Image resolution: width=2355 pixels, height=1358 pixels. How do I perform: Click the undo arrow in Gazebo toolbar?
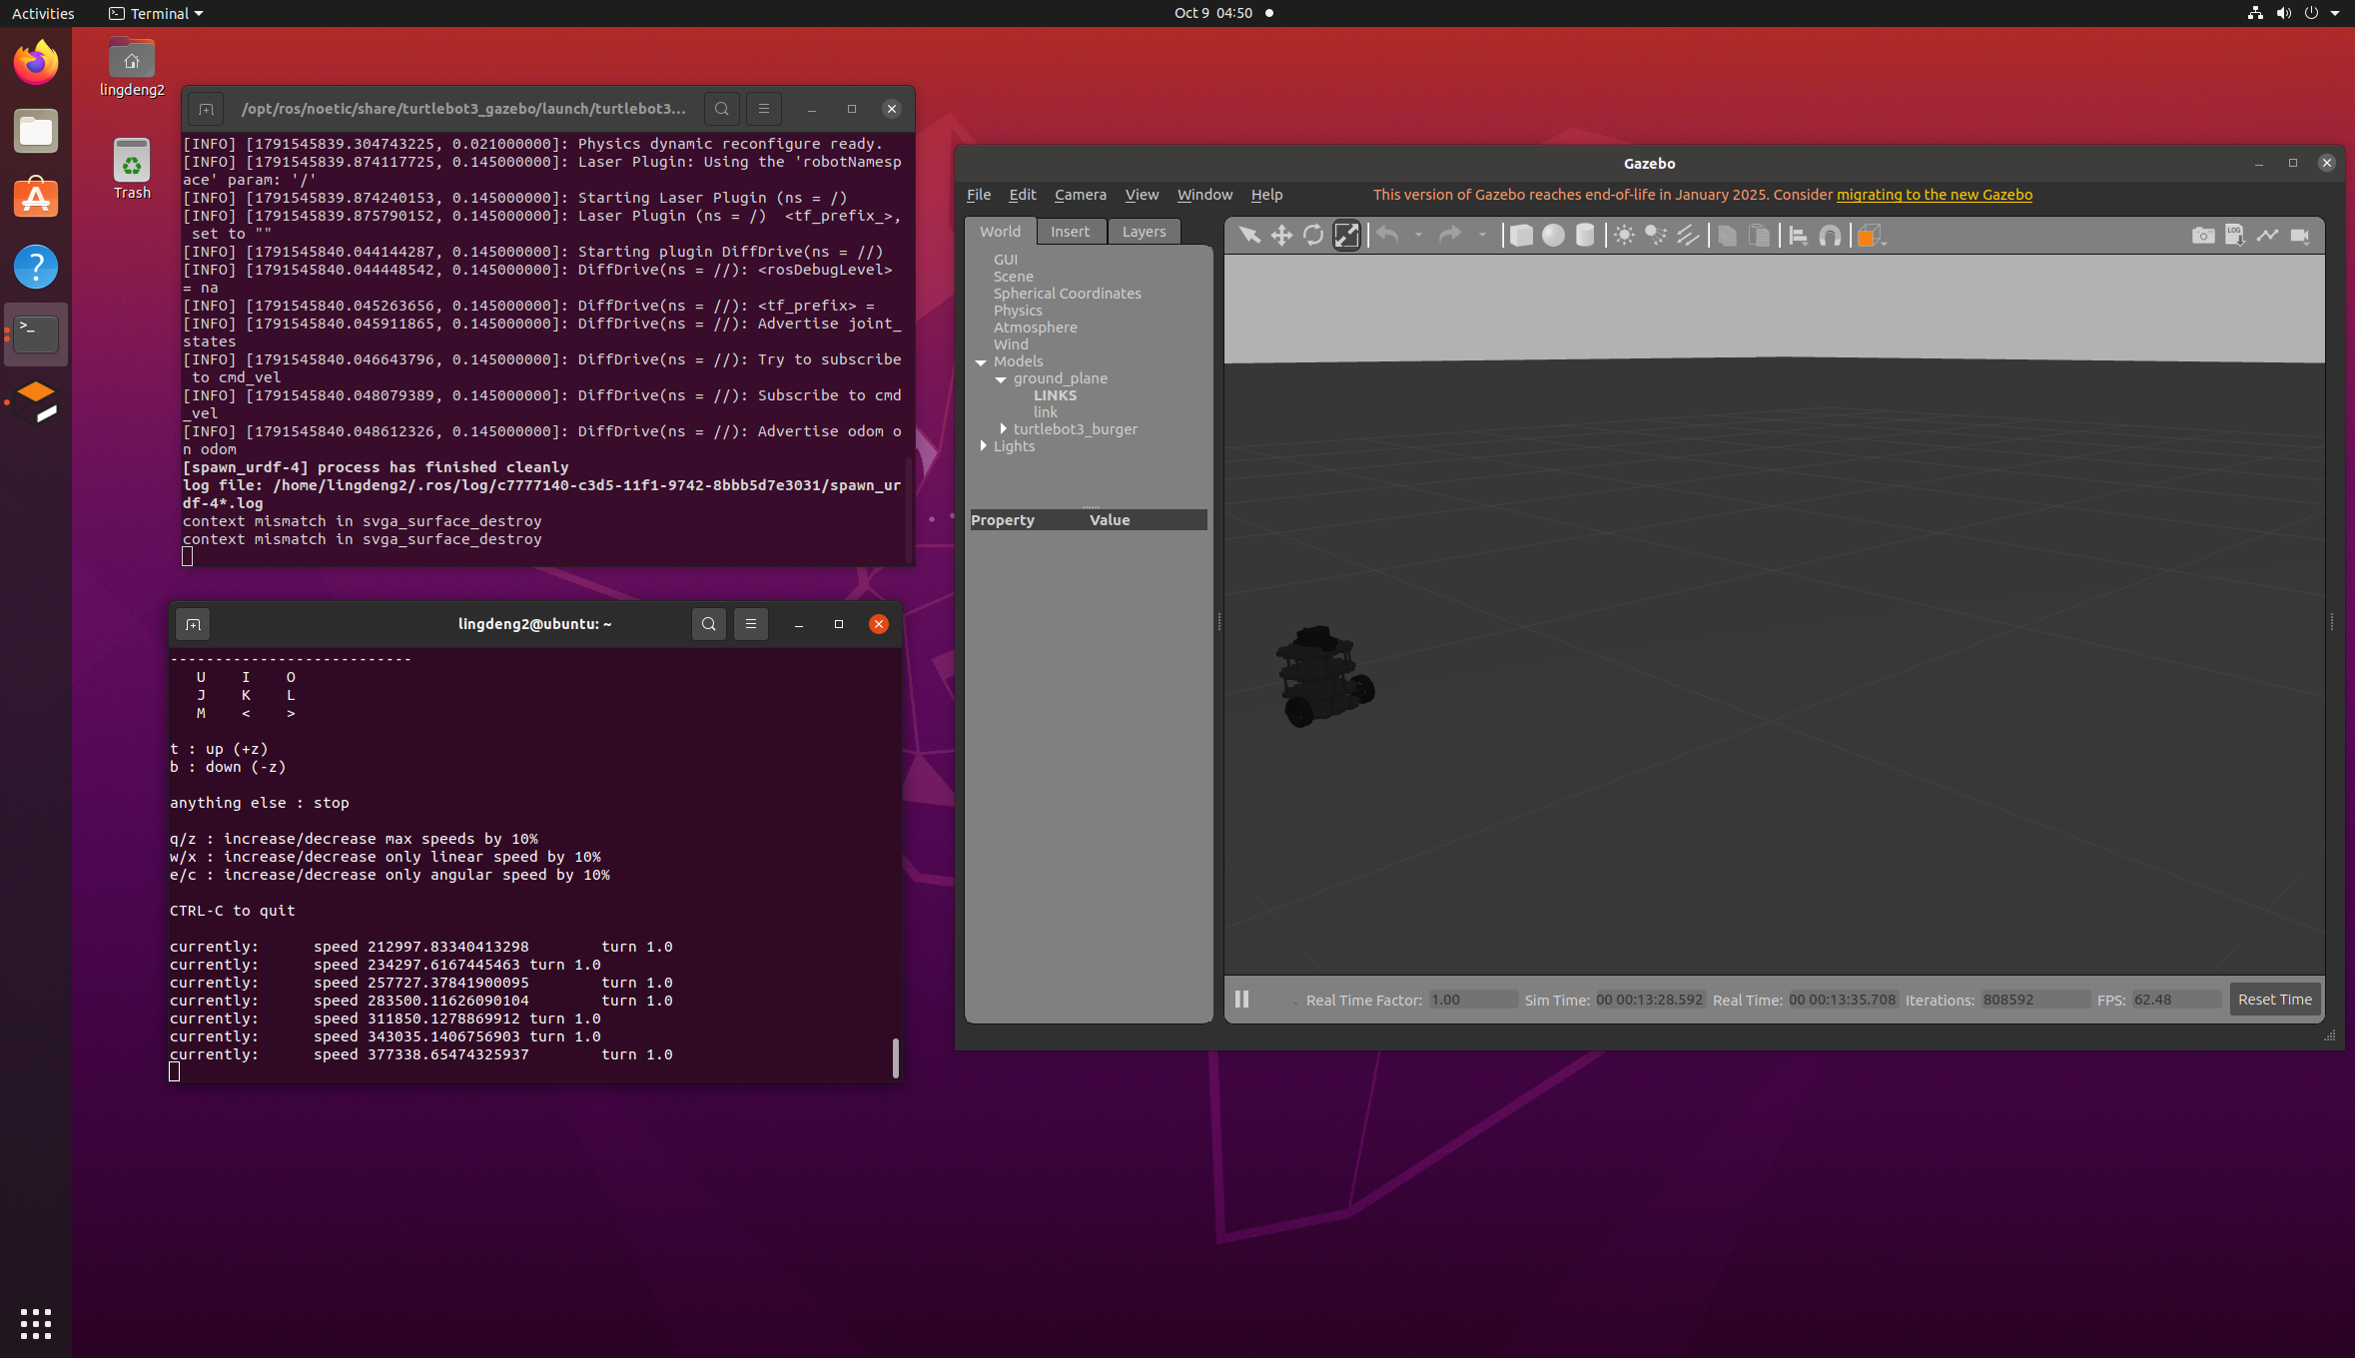[1387, 236]
